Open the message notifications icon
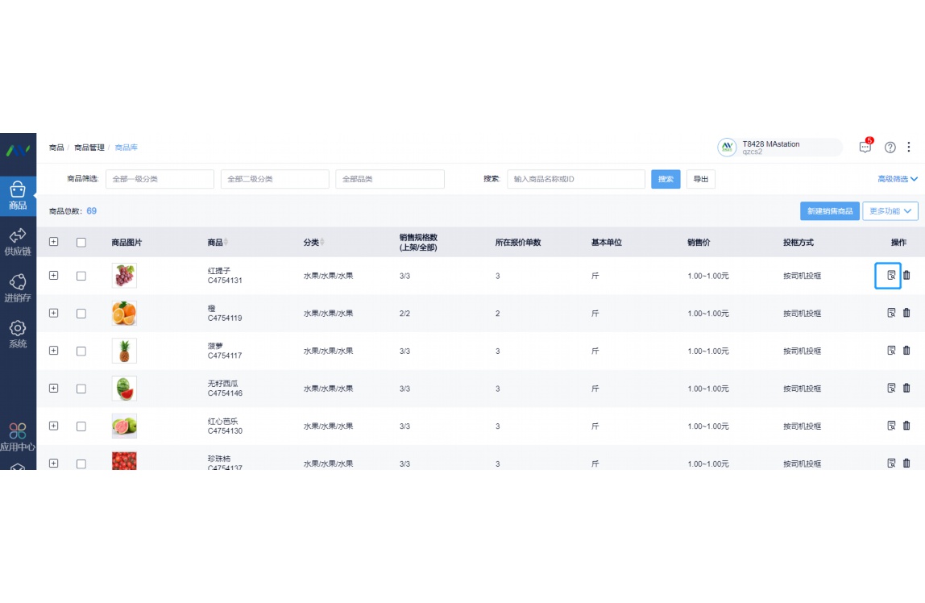 865,147
